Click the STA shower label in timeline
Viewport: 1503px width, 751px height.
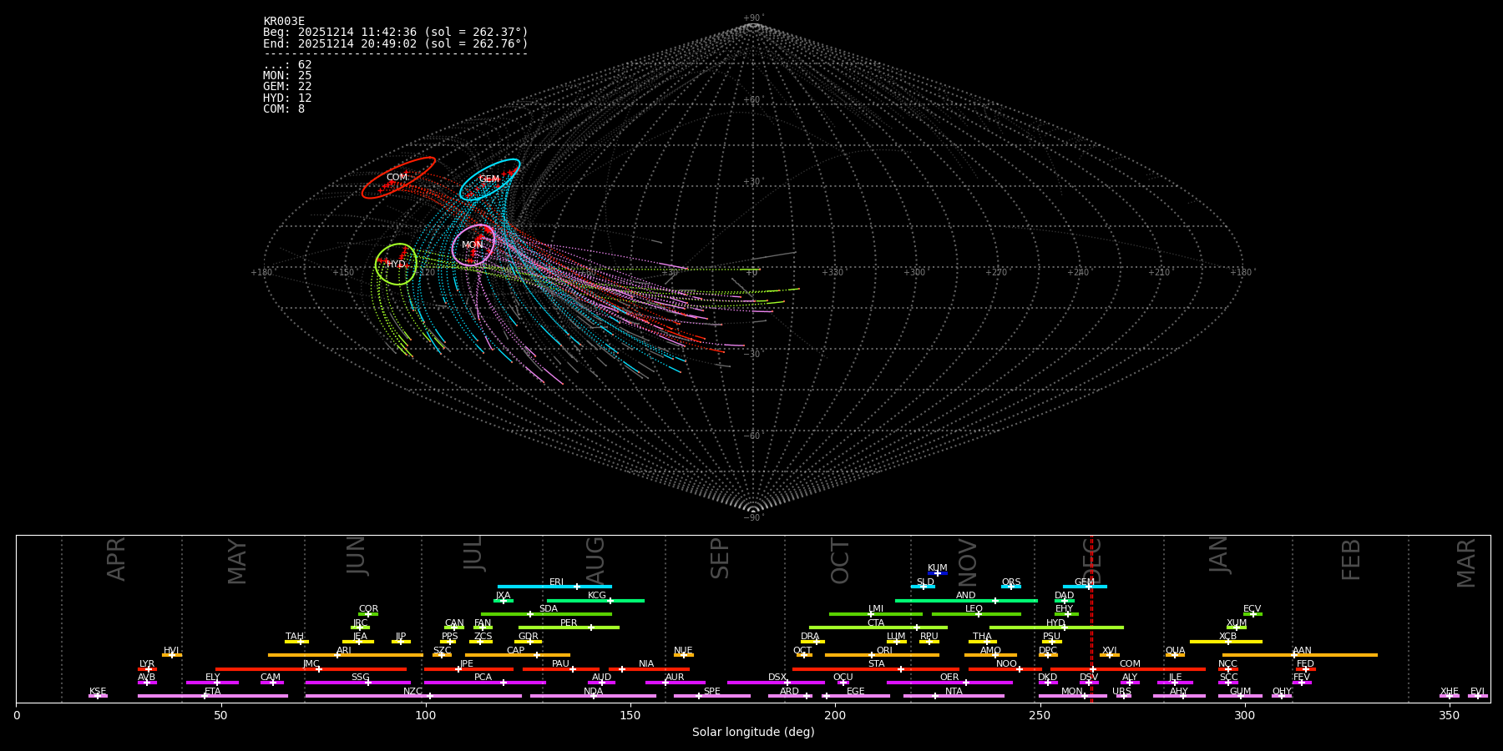click(x=876, y=664)
